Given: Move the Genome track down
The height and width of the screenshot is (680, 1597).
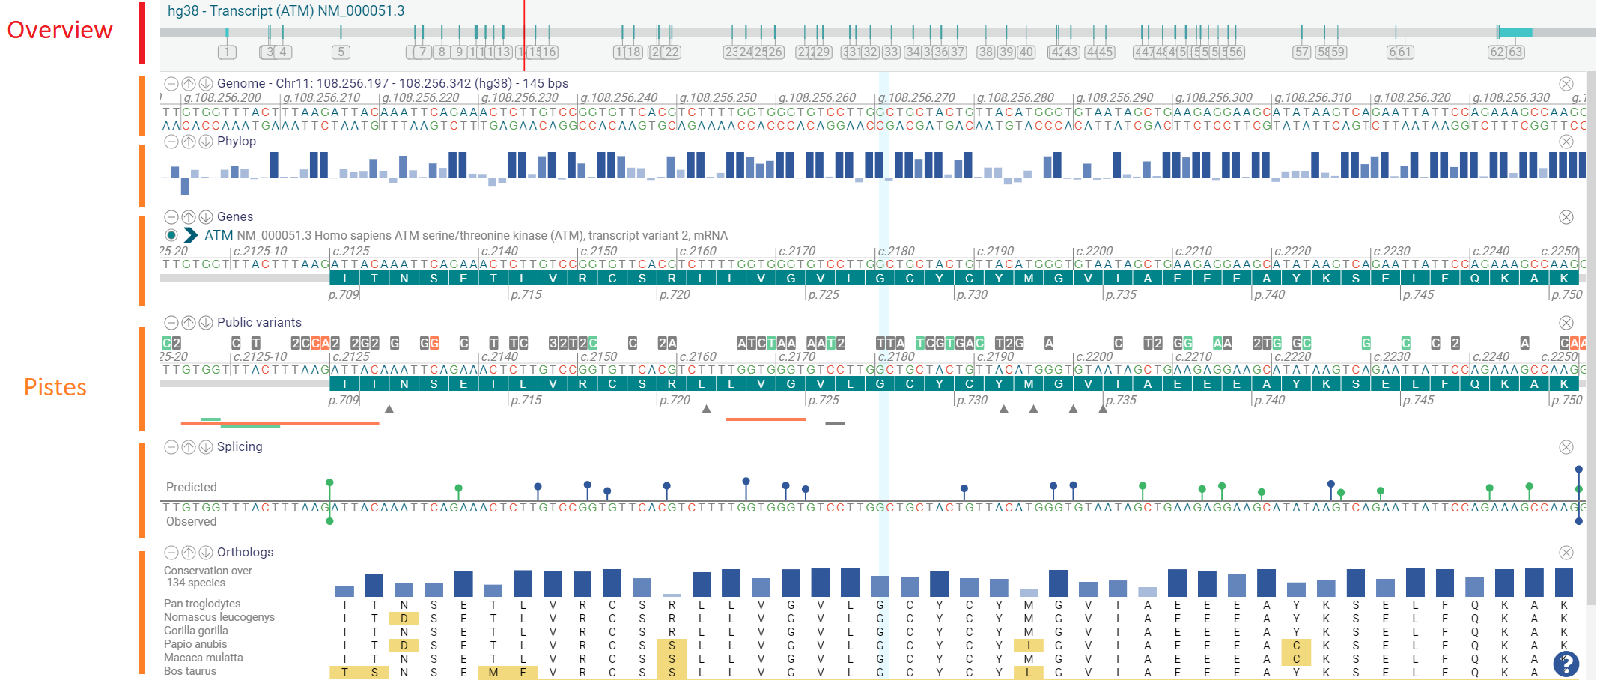Looking at the screenshot, I should coord(206,84).
